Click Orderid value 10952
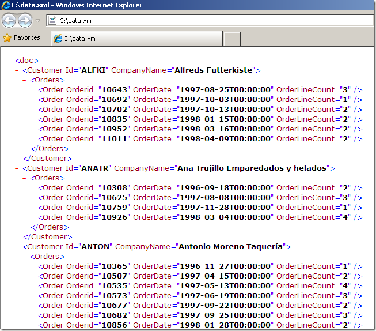The width and height of the screenshot is (376, 331). click(115, 129)
